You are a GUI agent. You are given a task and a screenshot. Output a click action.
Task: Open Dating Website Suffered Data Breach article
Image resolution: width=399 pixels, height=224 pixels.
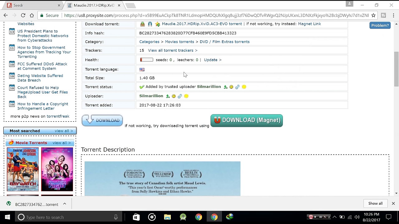[x=40, y=78]
